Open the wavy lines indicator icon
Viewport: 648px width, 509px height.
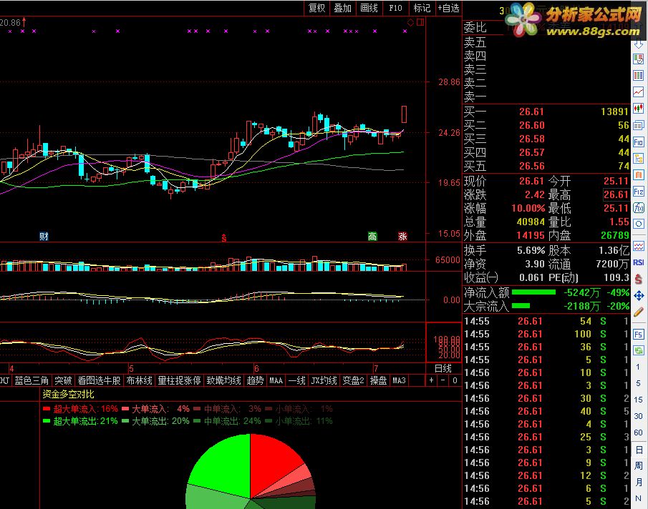(x=639, y=246)
